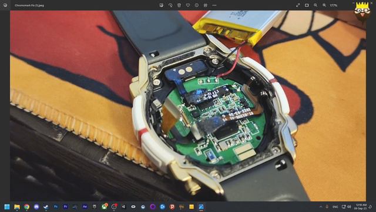Image resolution: width=376 pixels, height=212 pixels.
Task: Open Oculus app from taskbar
Action: point(133,207)
